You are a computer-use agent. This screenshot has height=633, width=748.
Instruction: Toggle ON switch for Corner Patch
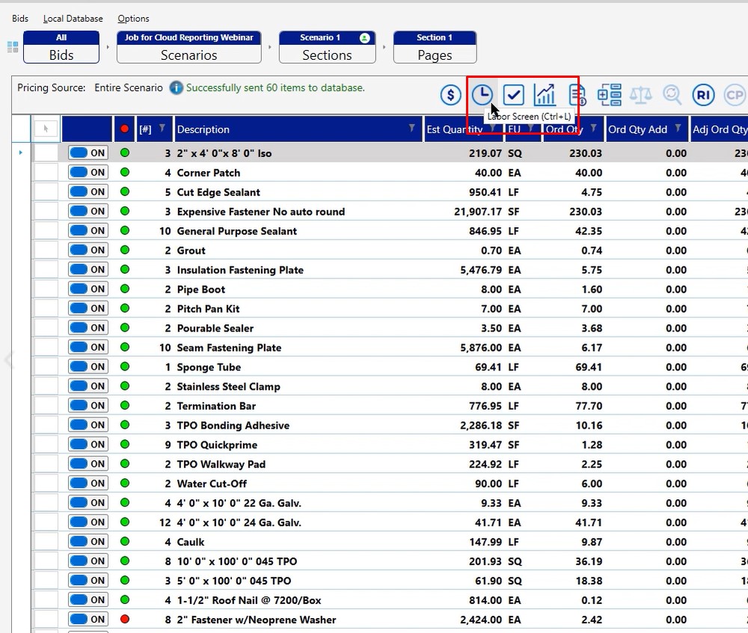[88, 173]
